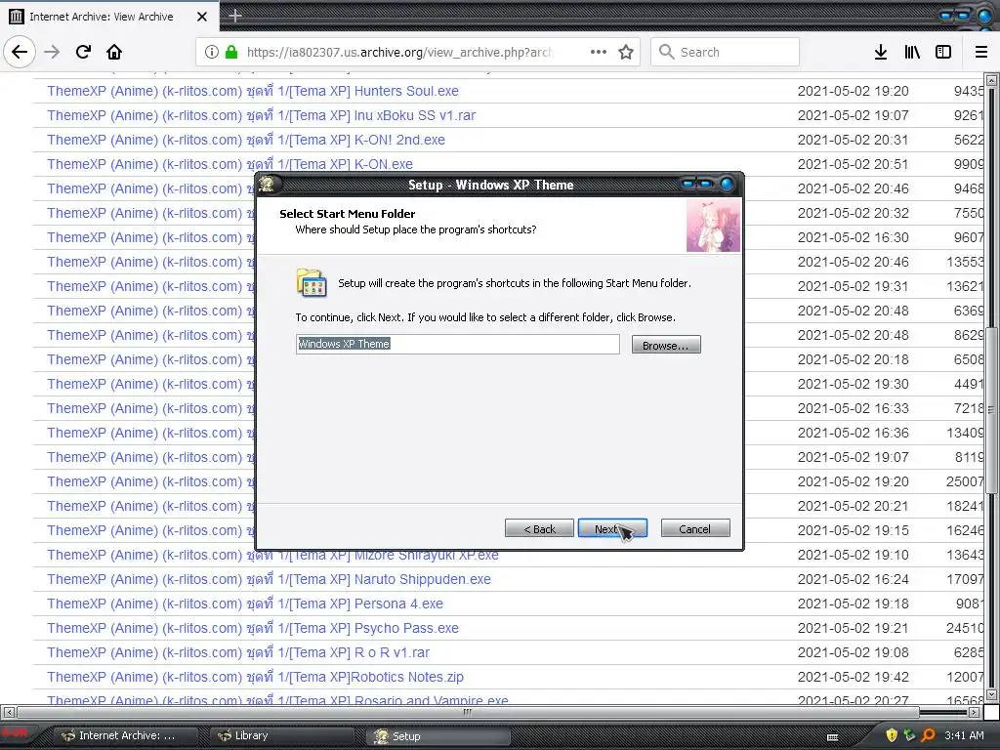Click Browse to choose a different folder
Image resolution: width=1000 pixels, height=750 pixels.
(x=666, y=345)
